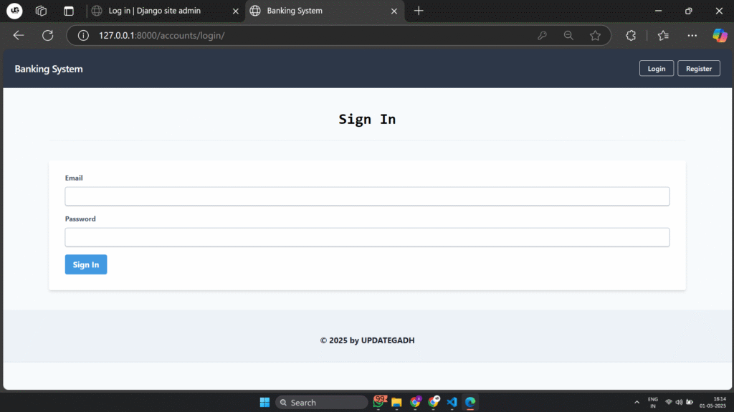Switch to Microsoft Edge taskbar icon

tap(470, 402)
